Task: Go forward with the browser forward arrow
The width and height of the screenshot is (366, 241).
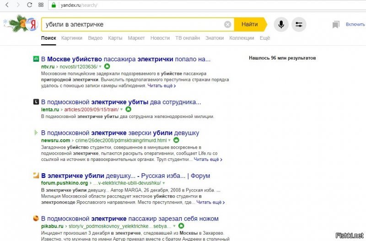Action: [18, 5]
